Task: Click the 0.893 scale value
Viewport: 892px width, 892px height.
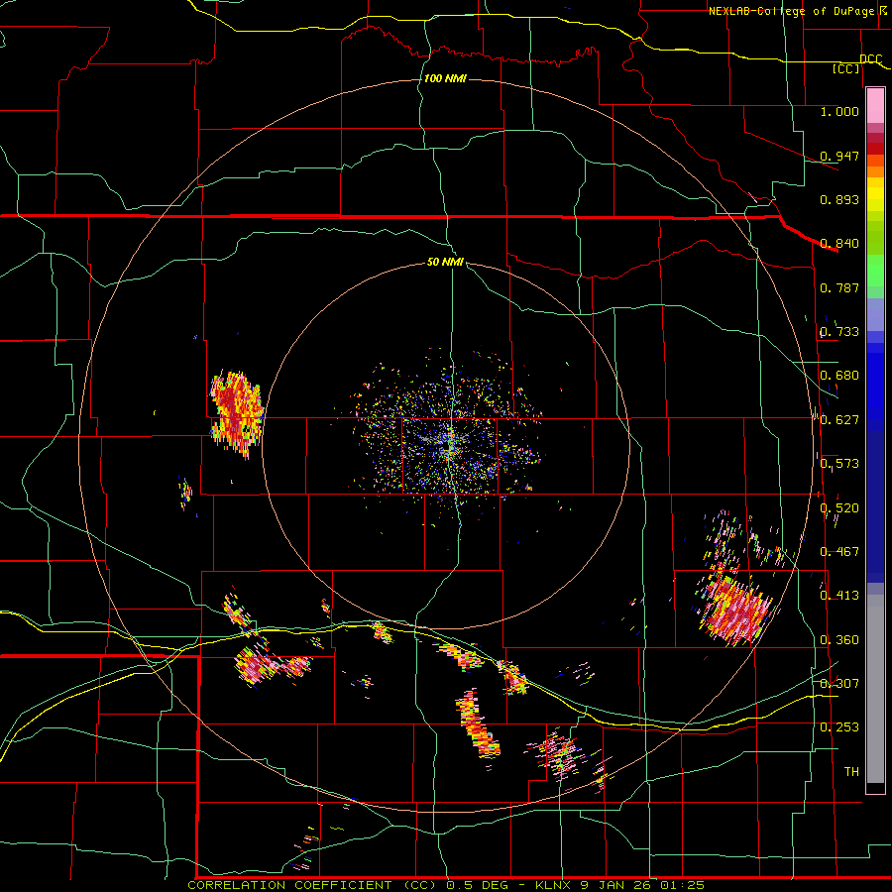Action: (839, 199)
